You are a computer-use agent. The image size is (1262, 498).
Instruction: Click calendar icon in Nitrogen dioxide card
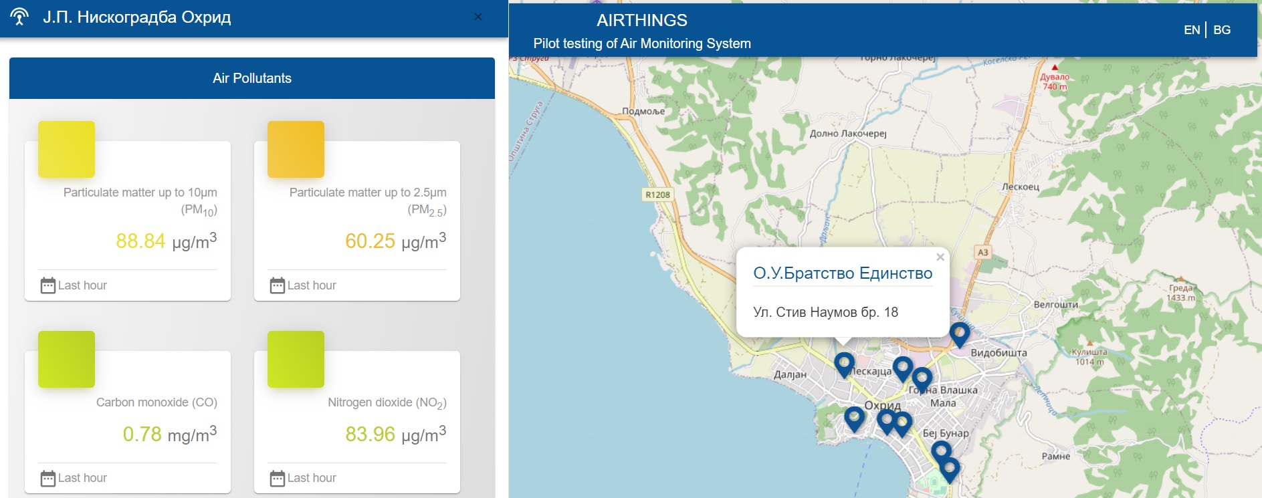click(278, 478)
